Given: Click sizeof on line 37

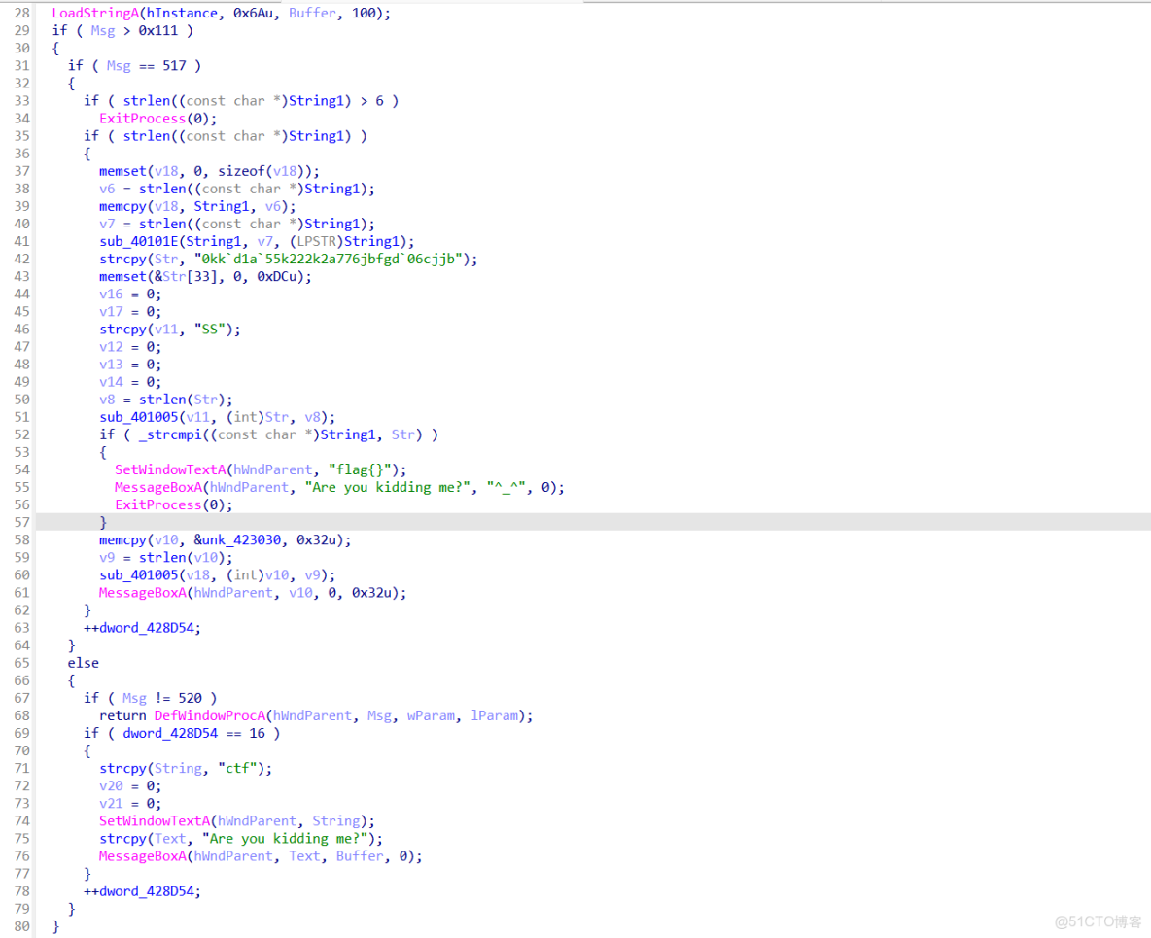Looking at the screenshot, I should tap(241, 172).
